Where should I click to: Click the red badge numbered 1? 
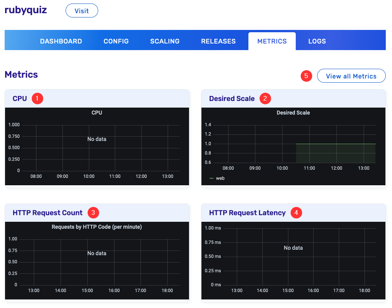[37, 99]
